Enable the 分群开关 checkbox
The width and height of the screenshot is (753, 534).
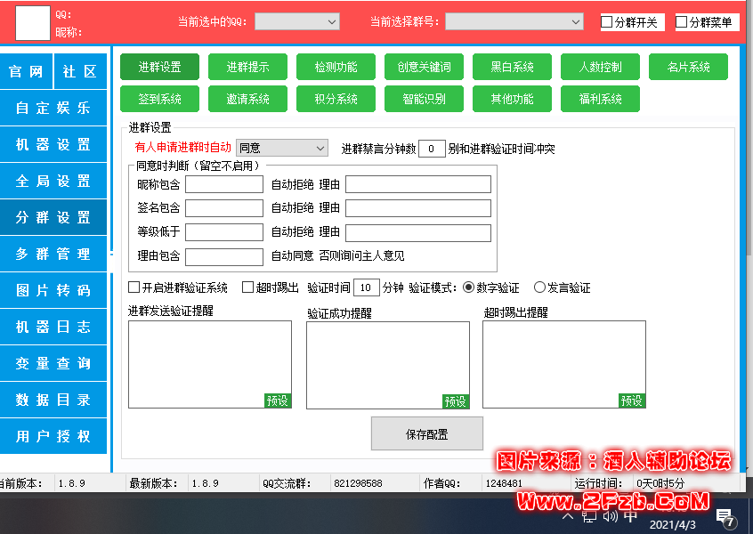click(x=607, y=22)
